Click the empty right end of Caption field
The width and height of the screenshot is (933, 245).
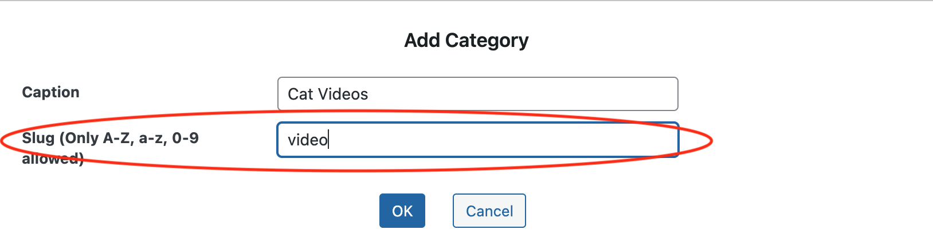coord(630,94)
